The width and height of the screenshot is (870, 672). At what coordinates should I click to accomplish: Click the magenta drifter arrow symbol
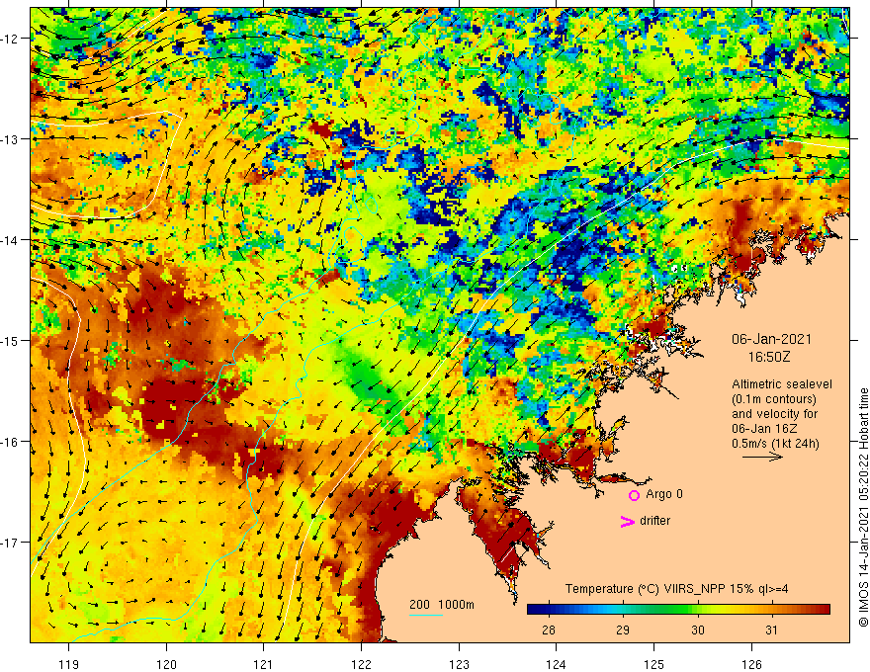click(x=627, y=521)
